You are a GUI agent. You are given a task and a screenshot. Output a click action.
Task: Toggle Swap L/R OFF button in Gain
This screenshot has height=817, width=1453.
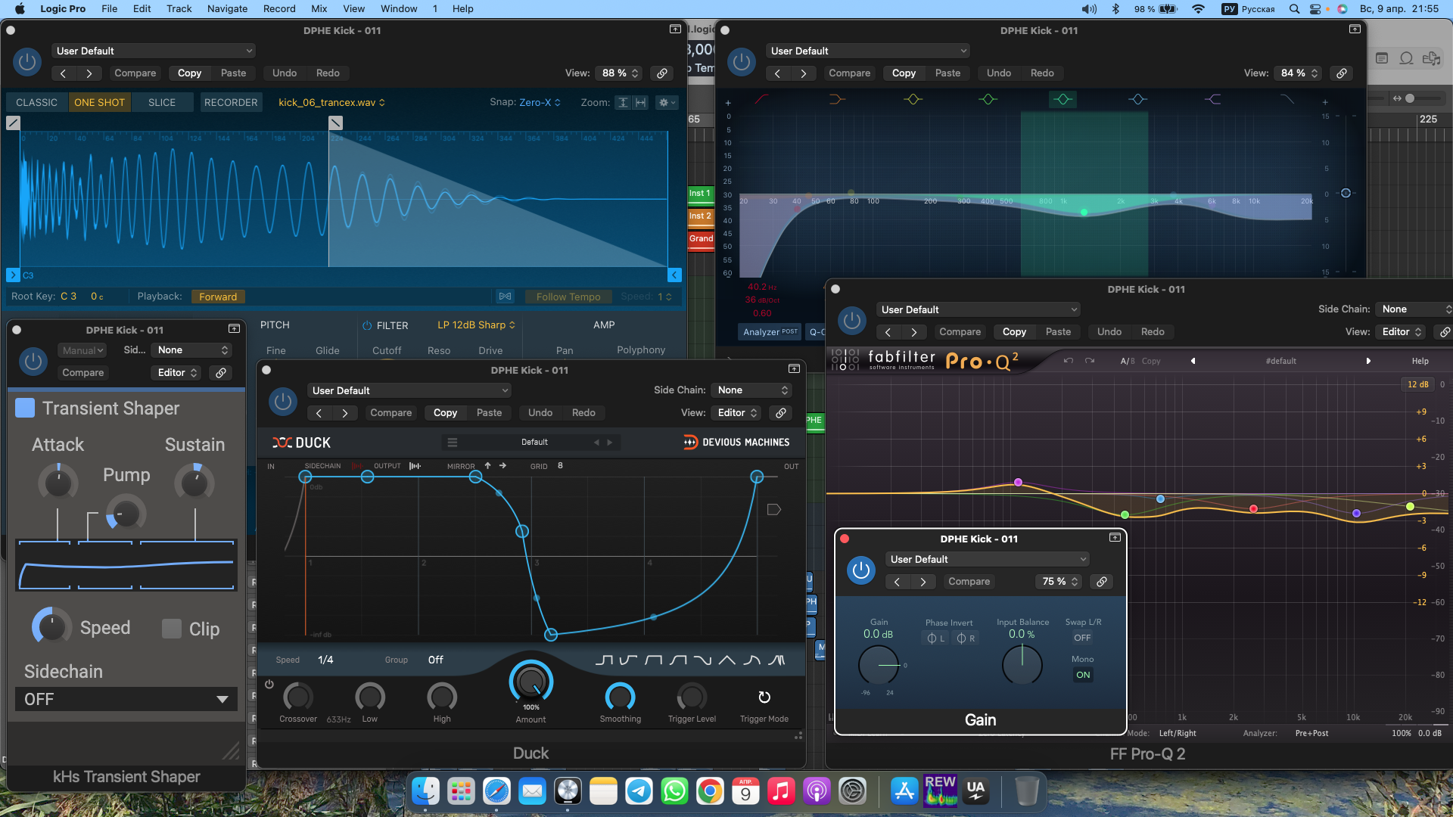coord(1082,638)
